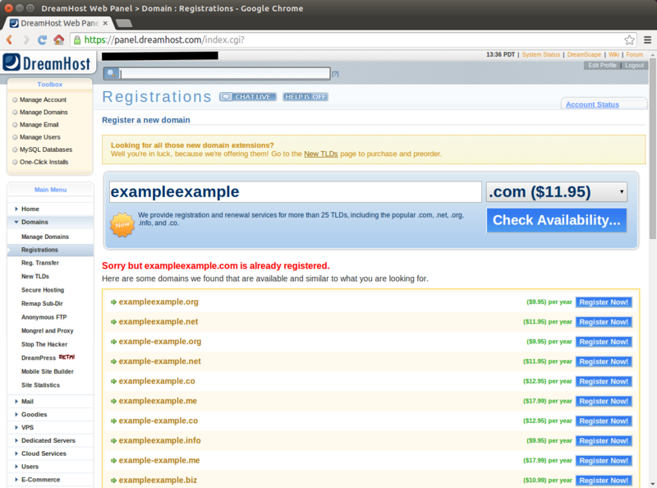657x488 pixels.
Task: Open the Forum header link
Action: point(634,54)
